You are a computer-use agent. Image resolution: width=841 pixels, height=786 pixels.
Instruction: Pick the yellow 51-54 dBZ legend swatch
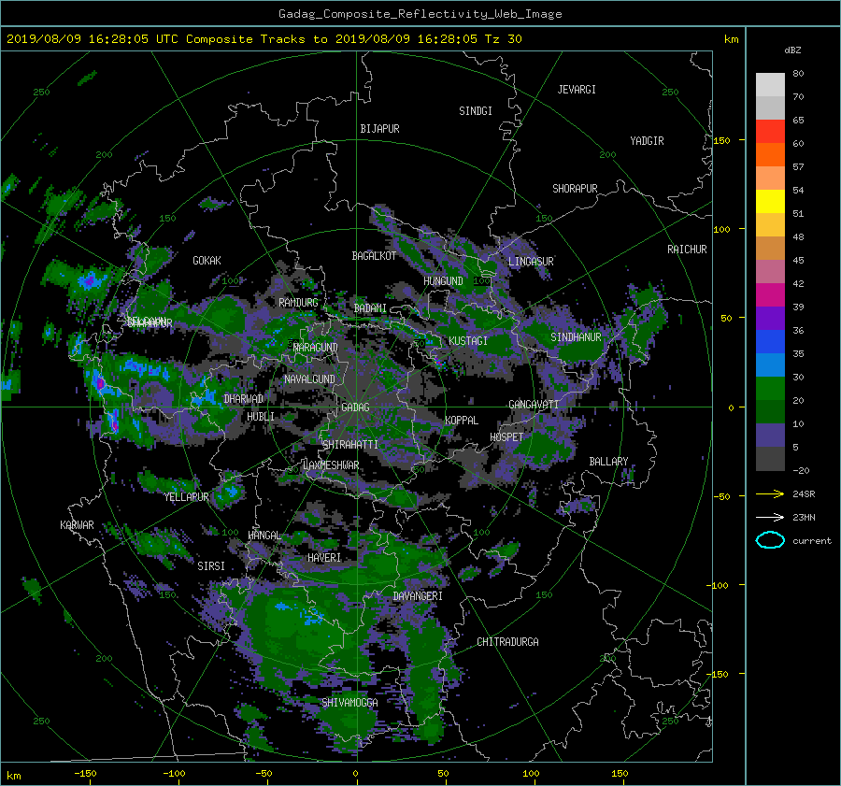point(770,201)
